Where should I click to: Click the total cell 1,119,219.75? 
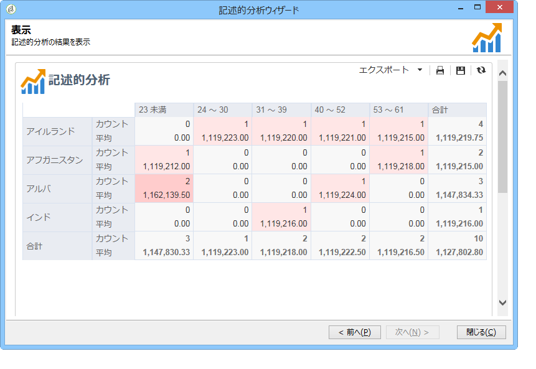pos(459,138)
